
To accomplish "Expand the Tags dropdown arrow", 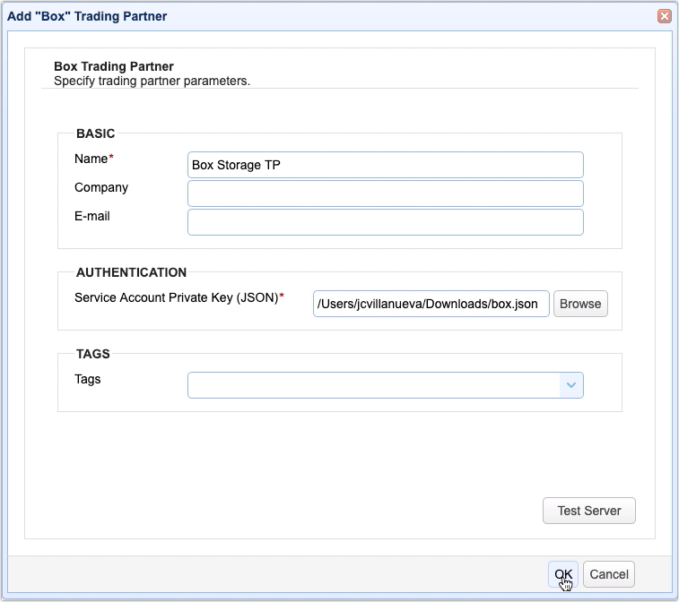I will coord(571,385).
